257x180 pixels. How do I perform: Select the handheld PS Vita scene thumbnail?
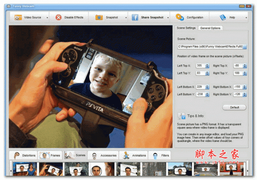pos(51,169)
